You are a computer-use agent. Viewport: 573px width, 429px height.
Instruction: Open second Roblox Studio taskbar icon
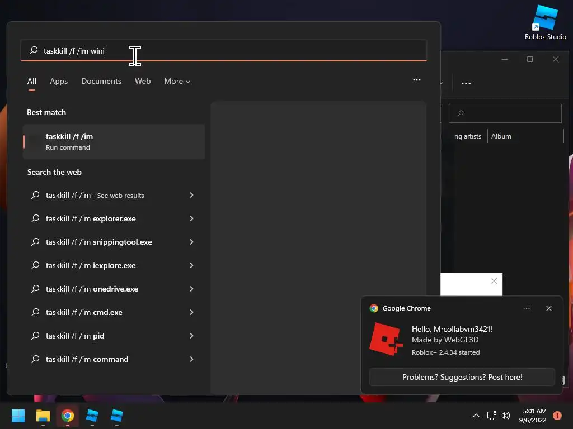(x=116, y=416)
